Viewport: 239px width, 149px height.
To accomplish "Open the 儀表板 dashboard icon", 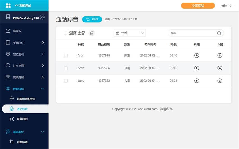I will 8,31.
